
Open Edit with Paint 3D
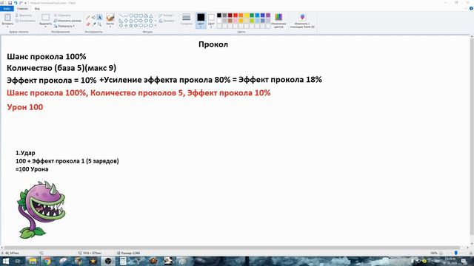point(302,21)
